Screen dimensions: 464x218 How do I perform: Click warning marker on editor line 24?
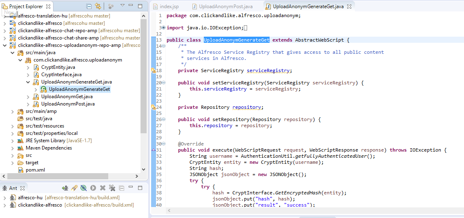153,107
